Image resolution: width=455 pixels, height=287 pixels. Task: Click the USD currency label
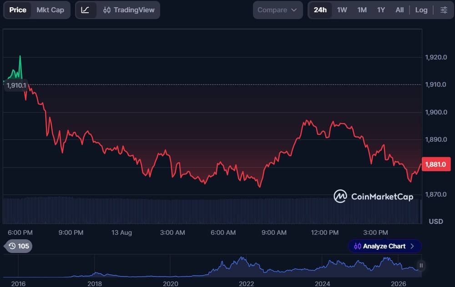point(436,222)
